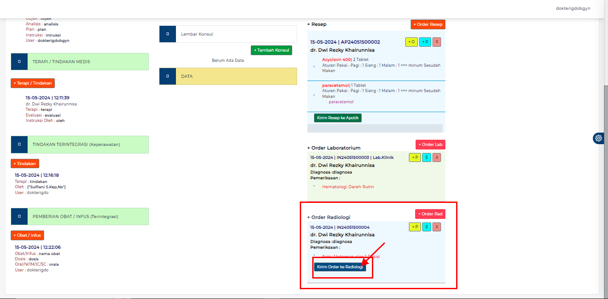The image size is (608, 299).
Task: Expand the + Order Radiologi heading
Action: (329, 217)
